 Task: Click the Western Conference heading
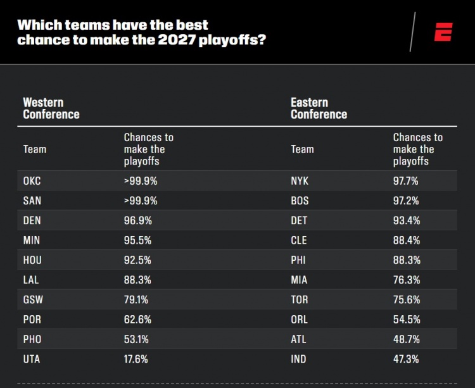click(51, 108)
